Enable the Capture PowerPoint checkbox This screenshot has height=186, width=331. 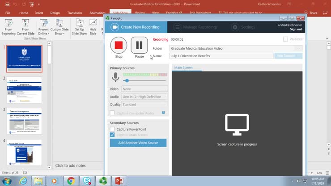pos(112,129)
